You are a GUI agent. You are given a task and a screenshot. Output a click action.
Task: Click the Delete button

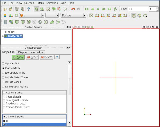[47, 57]
